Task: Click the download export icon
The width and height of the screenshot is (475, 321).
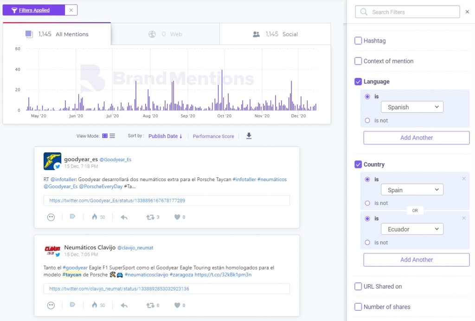Action: (249, 136)
